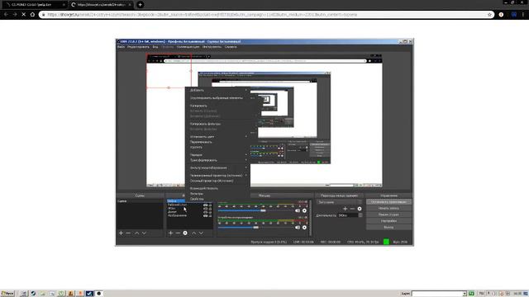This screenshot has height=297, width=529.
Task: Open the Затухание transition dropdown
Action: tap(339, 202)
